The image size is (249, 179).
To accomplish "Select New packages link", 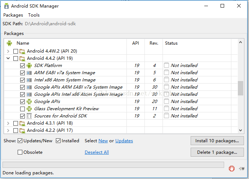I will 103,141.
